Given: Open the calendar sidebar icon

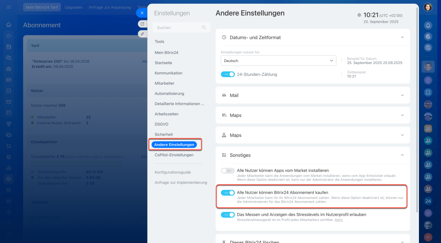Looking at the screenshot, I should (9, 113).
